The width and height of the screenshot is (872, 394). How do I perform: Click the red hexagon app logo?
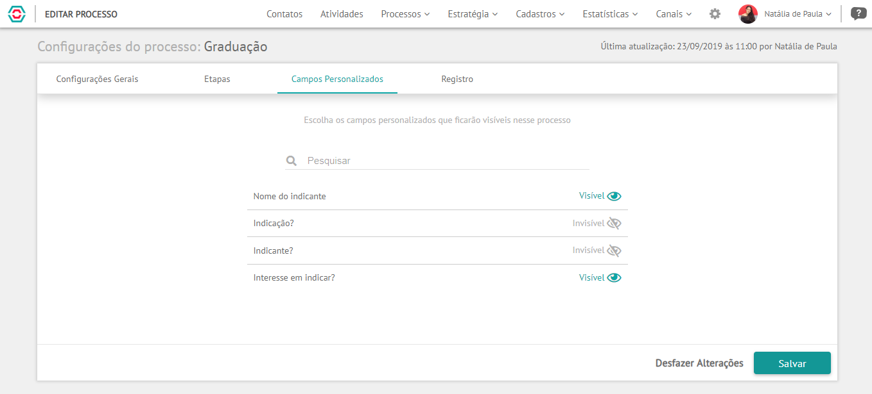click(17, 13)
